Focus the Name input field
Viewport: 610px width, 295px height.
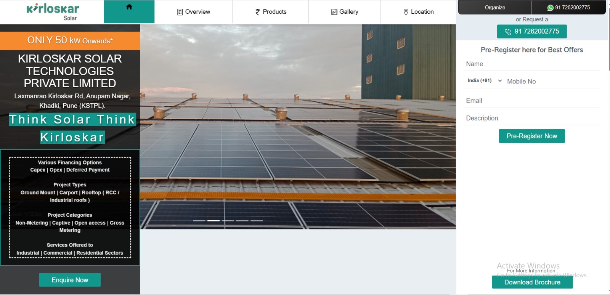(x=532, y=64)
